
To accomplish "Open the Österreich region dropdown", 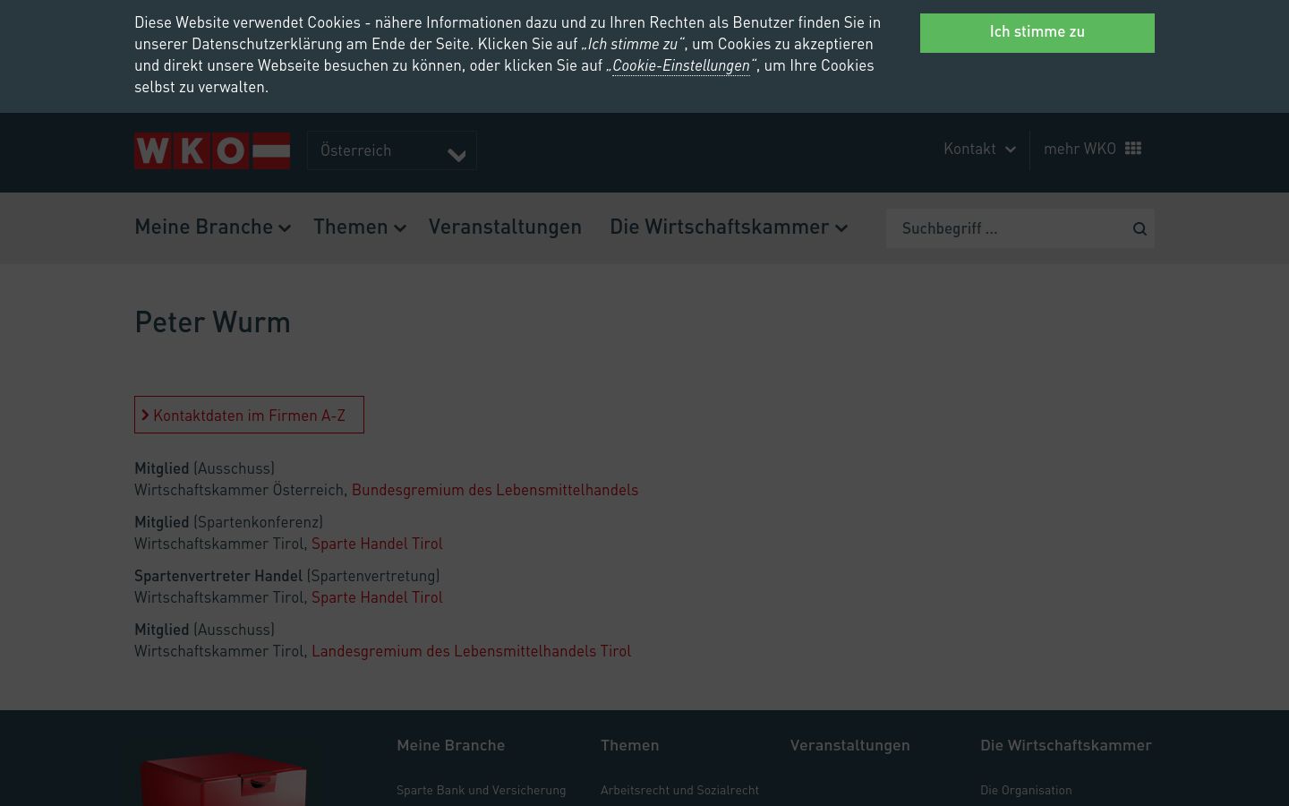I will coord(392,150).
